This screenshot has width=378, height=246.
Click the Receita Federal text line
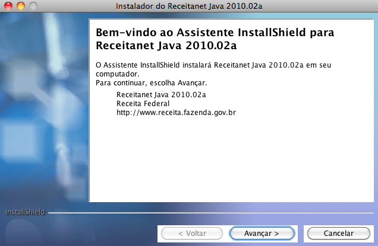143,104
